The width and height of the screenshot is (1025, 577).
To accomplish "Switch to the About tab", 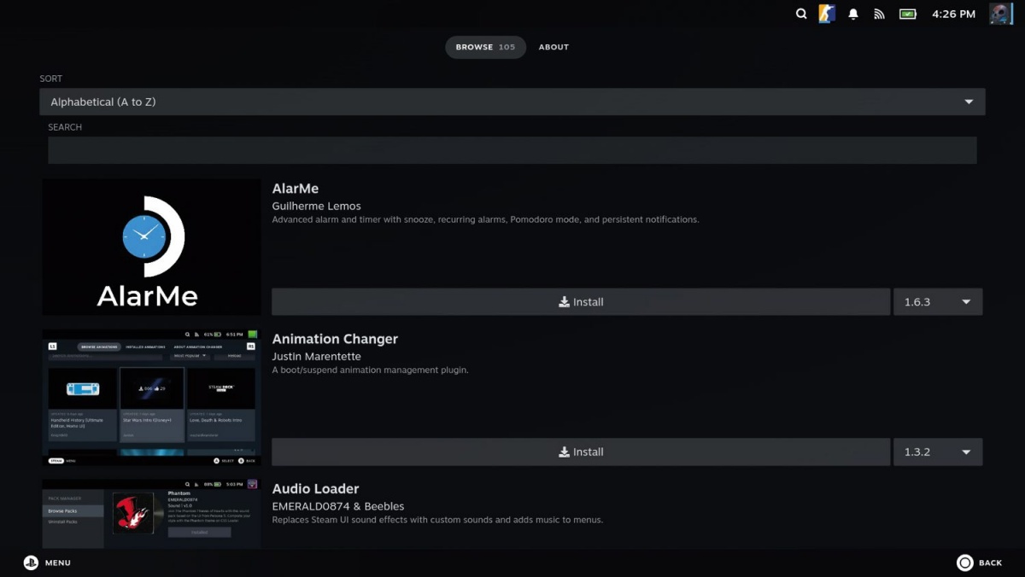I will click(553, 47).
